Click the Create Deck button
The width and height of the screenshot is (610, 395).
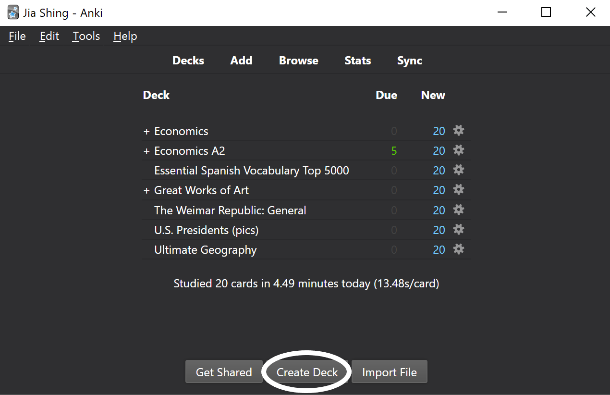[307, 372]
